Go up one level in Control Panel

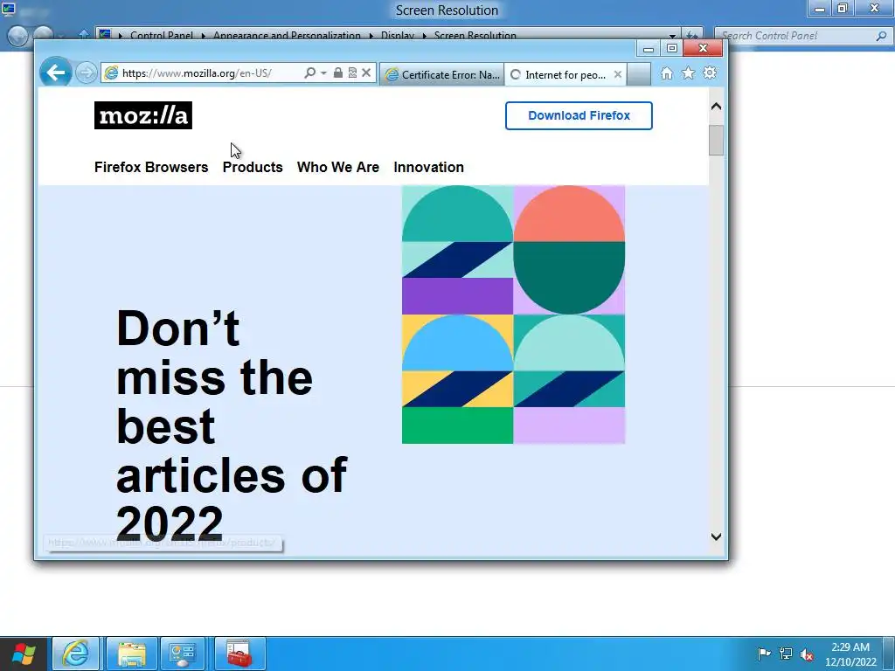[83, 35]
